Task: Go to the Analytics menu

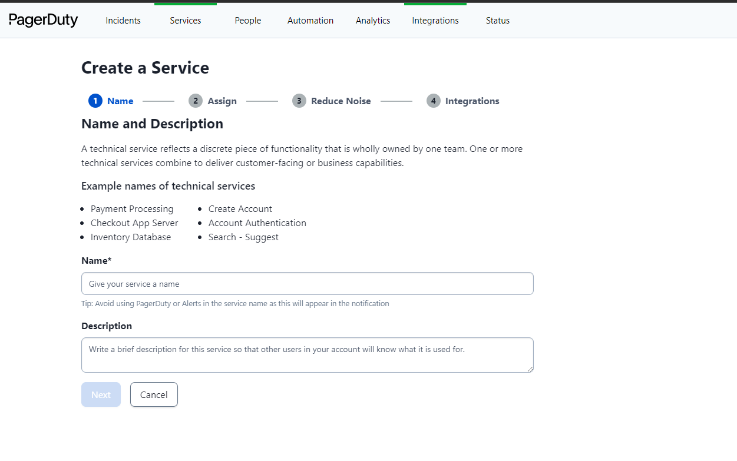Action: click(x=373, y=21)
